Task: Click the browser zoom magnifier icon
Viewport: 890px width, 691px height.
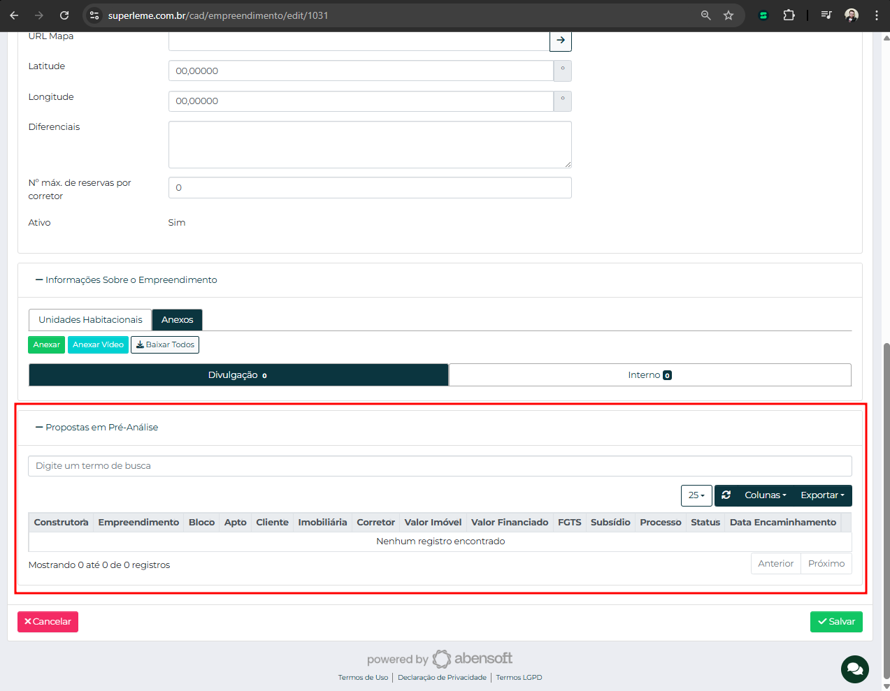Action: 706,15
